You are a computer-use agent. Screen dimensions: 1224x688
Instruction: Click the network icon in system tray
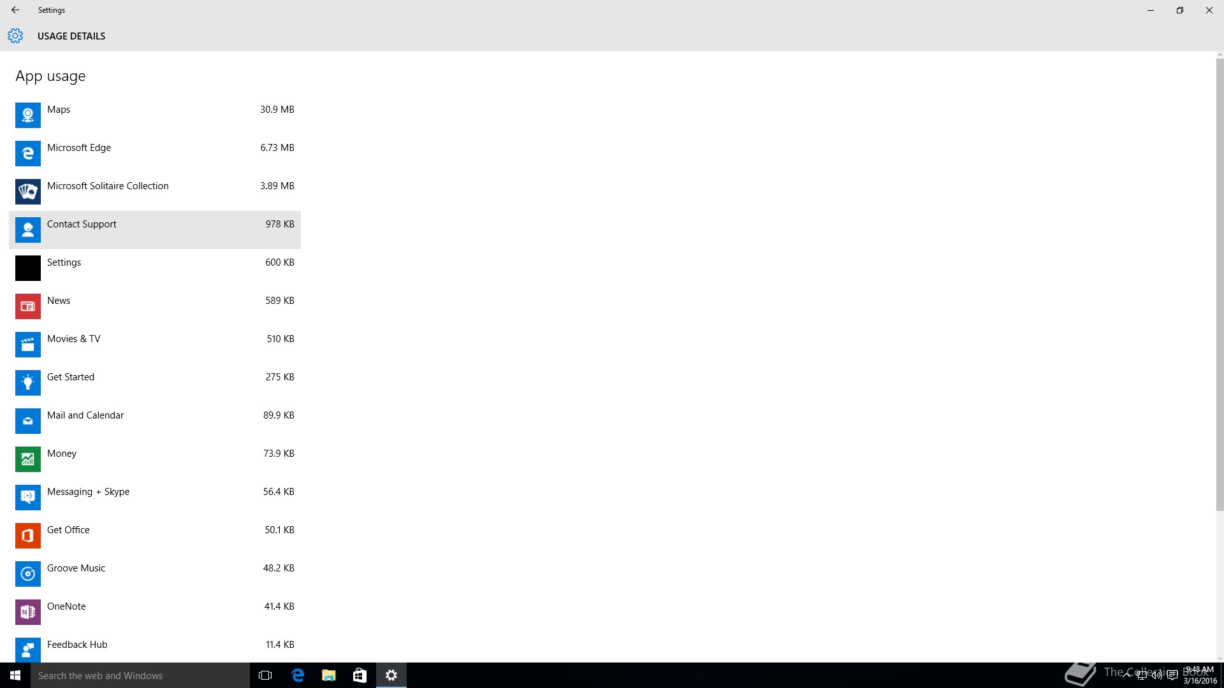point(1142,675)
